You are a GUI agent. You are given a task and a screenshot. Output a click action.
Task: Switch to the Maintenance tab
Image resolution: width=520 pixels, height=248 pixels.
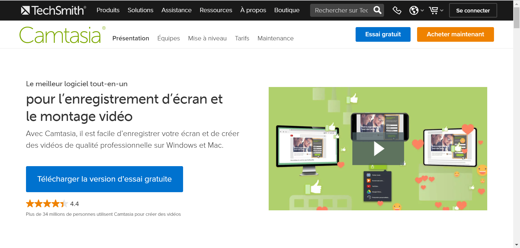point(275,38)
